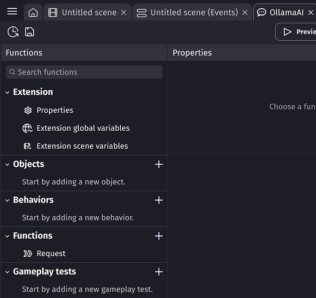Add a new gameplay test with plus
The image size is (316, 298).
tap(159, 272)
